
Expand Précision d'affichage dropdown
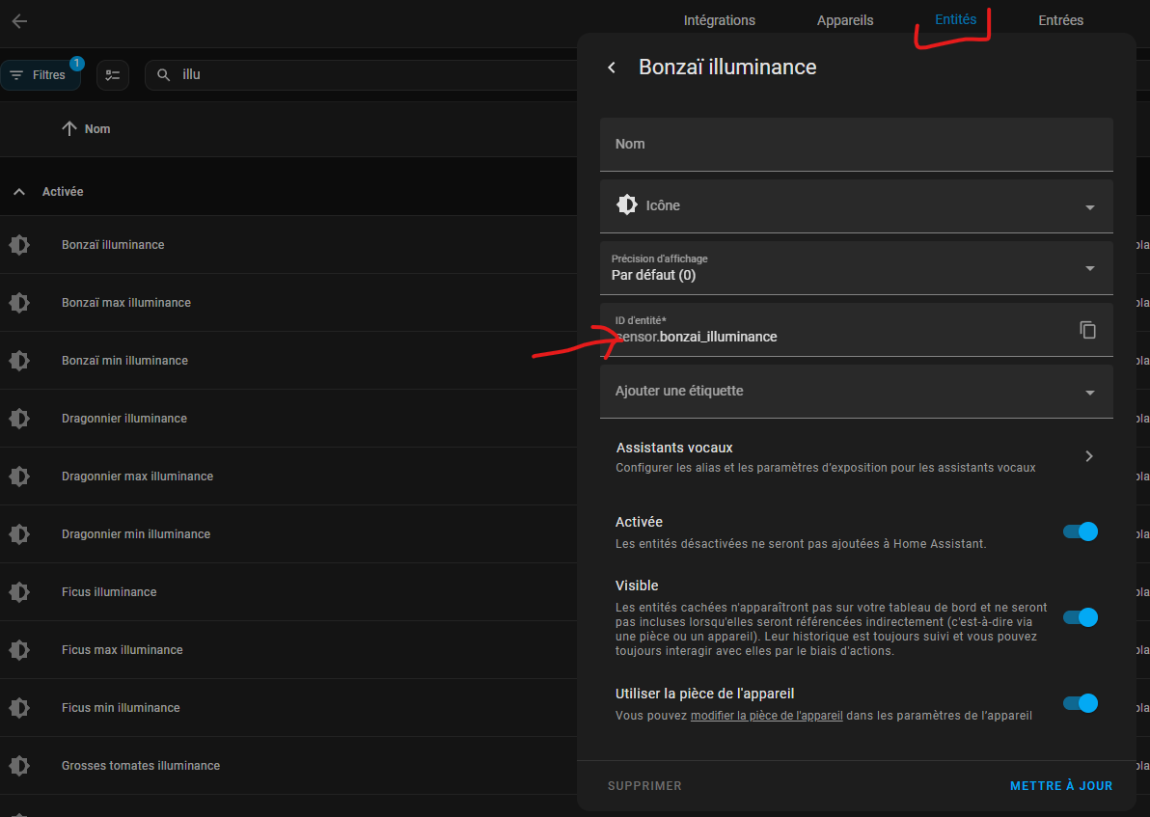pos(856,268)
